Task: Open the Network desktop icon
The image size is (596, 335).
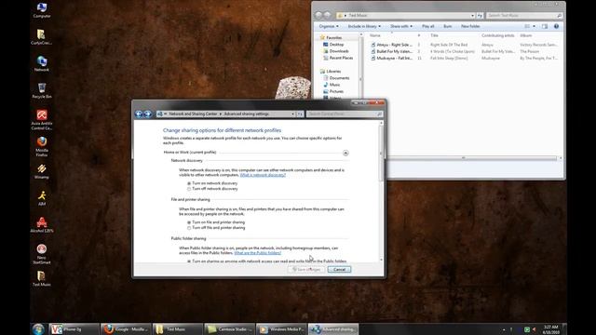Action: [42, 64]
